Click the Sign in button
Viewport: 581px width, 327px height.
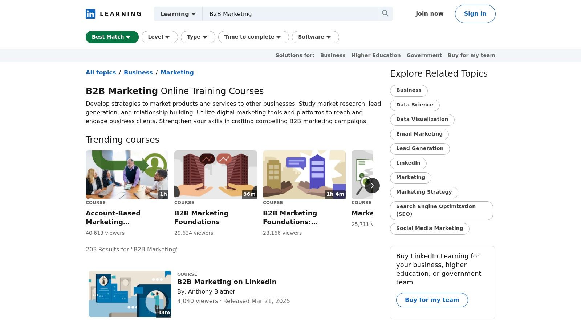[475, 14]
